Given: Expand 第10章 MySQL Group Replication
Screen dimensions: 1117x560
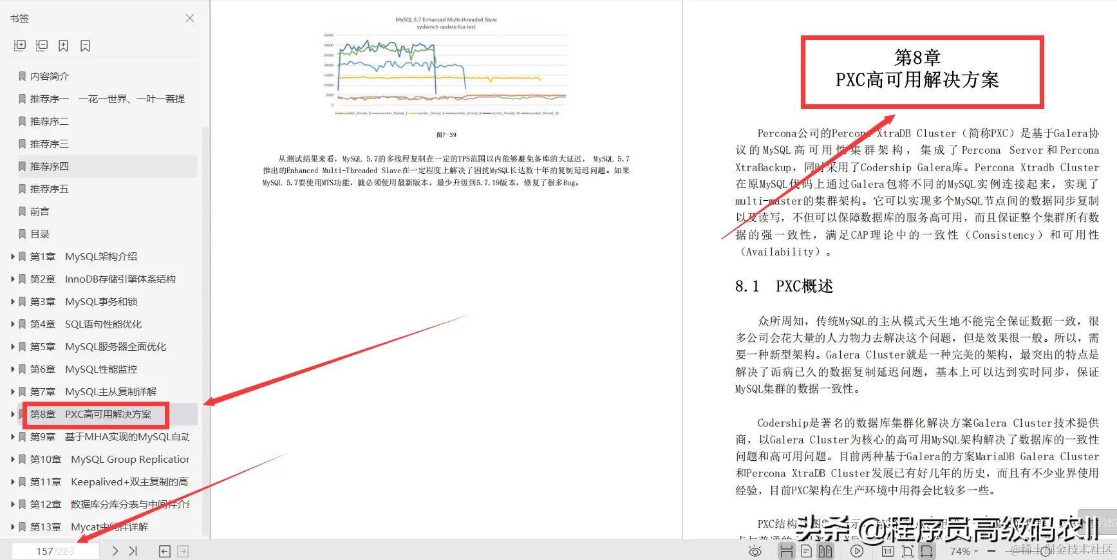Looking at the screenshot, I should tap(13, 459).
